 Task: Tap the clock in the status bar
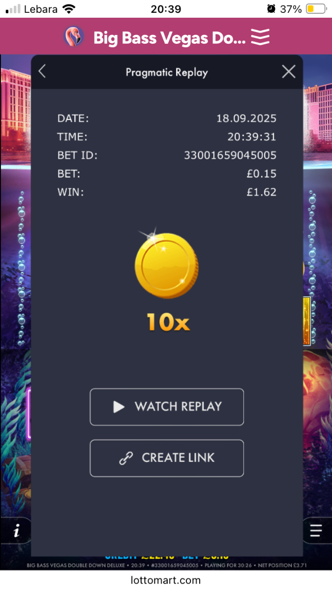[166, 9]
